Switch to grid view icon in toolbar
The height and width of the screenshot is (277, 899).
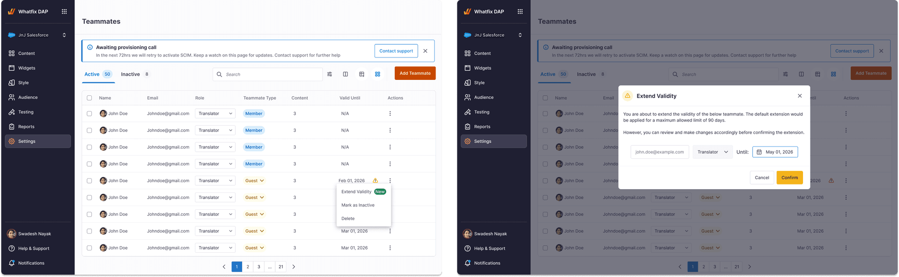click(377, 74)
